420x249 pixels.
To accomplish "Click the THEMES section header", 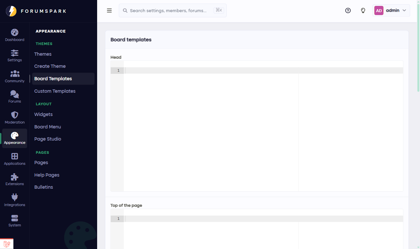I will coord(44,44).
